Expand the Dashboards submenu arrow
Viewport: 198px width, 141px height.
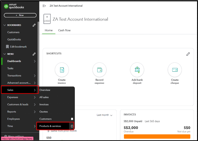(x=35, y=61)
